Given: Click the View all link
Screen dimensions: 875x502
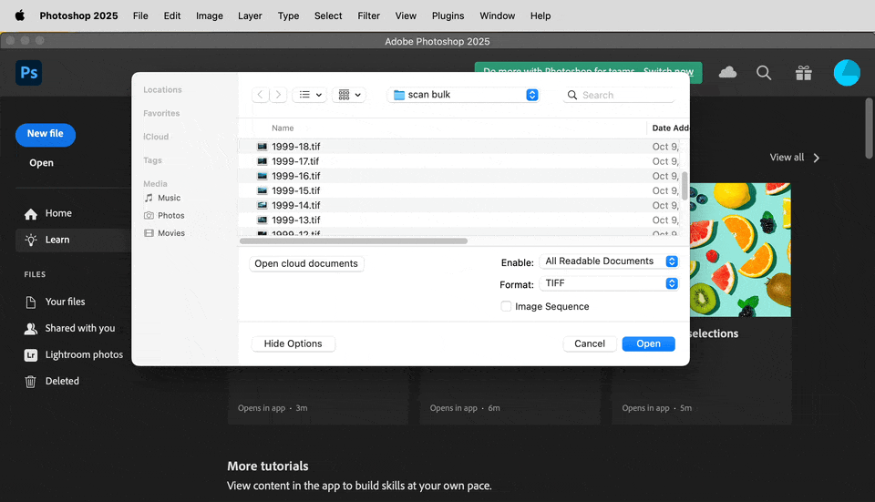Looking at the screenshot, I should pyautogui.click(x=787, y=158).
